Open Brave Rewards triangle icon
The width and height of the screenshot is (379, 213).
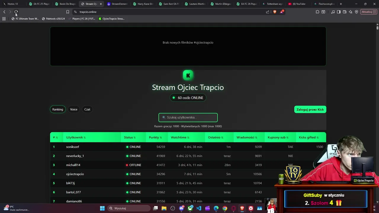[282, 12]
